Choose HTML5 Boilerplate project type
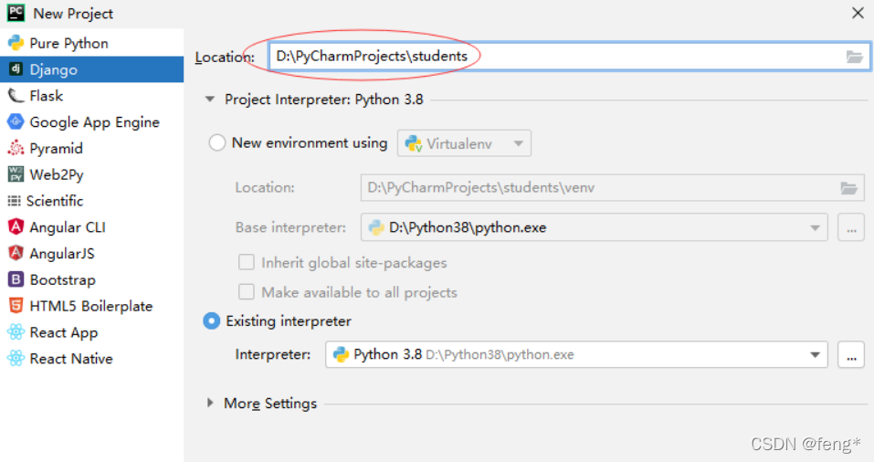 click(x=91, y=306)
